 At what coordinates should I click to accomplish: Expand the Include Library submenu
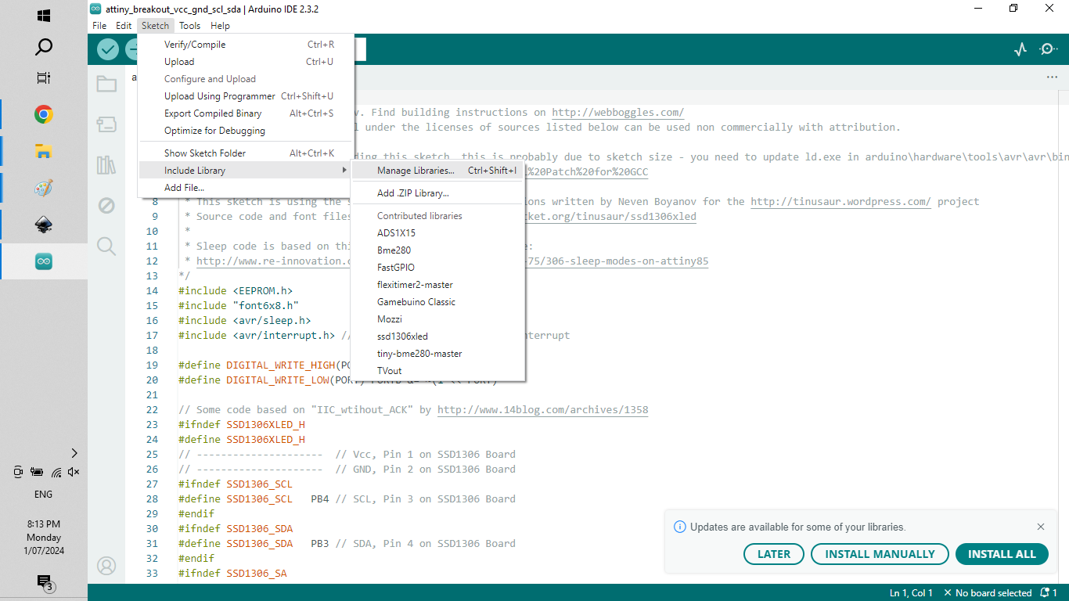click(246, 171)
